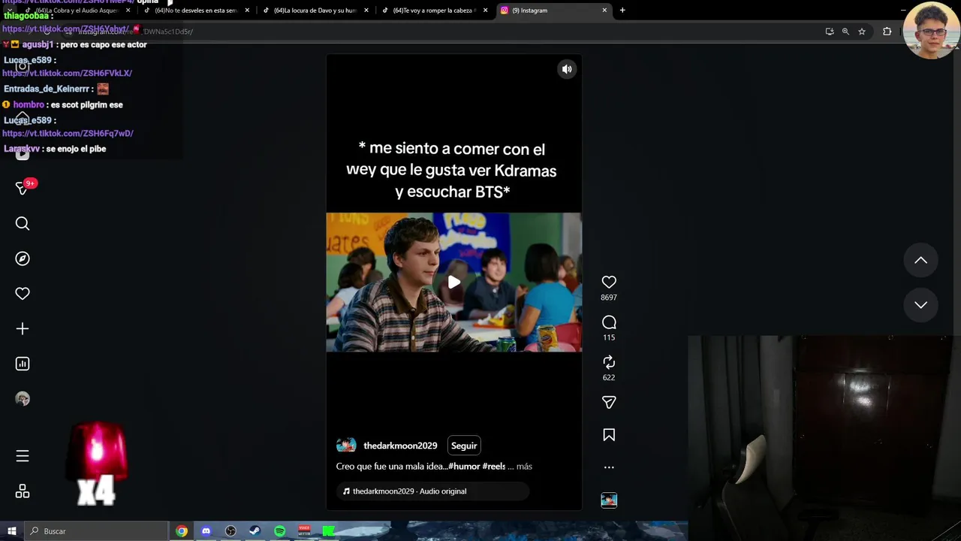This screenshot has height=541, width=961.
Task: Close the 'La locura de Davo' tab
Action: point(366,11)
